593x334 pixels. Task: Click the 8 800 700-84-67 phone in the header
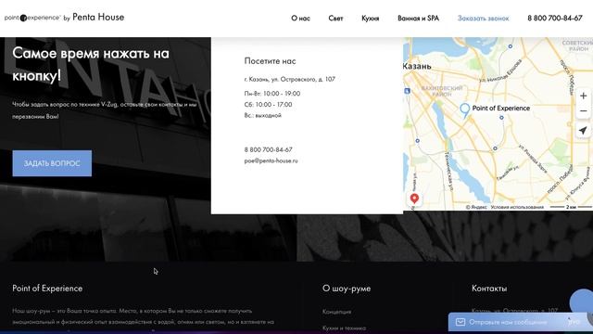(x=555, y=19)
